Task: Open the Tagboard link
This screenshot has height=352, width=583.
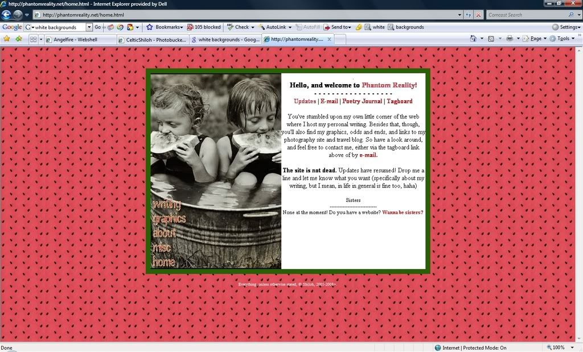Action: [399, 101]
